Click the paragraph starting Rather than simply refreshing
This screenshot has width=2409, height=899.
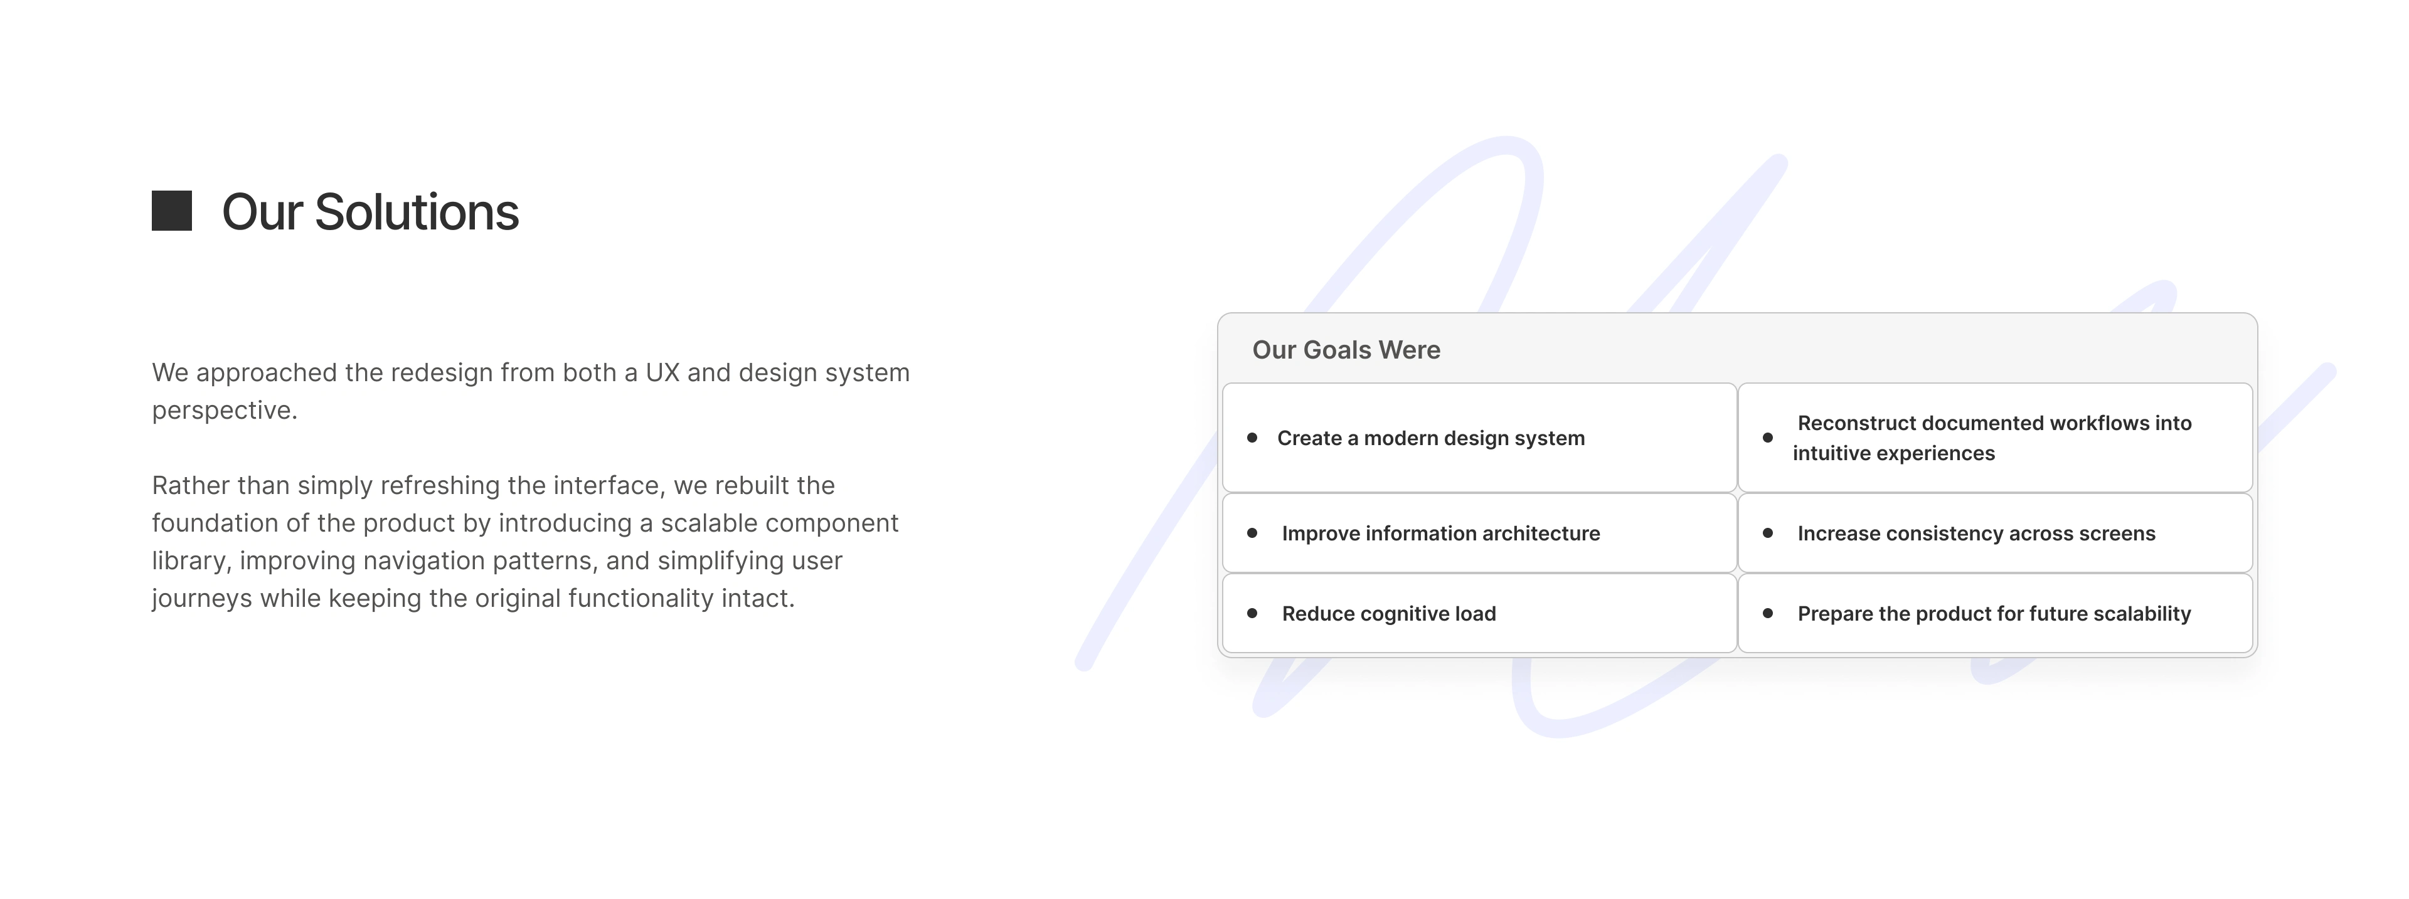coord(524,541)
